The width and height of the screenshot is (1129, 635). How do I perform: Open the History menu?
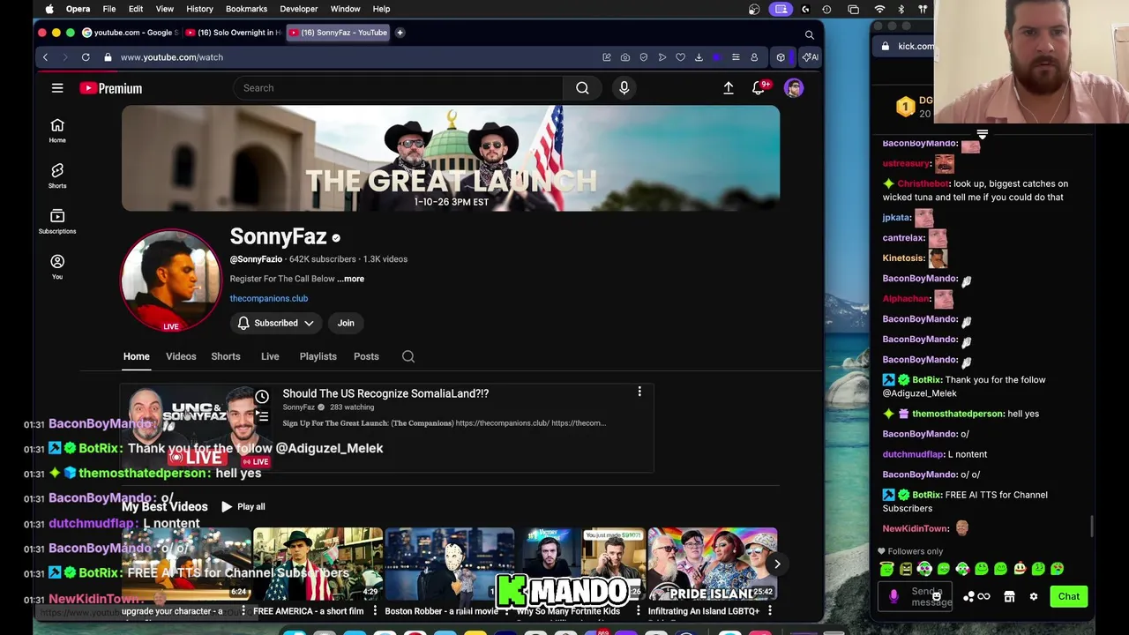coord(199,9)
